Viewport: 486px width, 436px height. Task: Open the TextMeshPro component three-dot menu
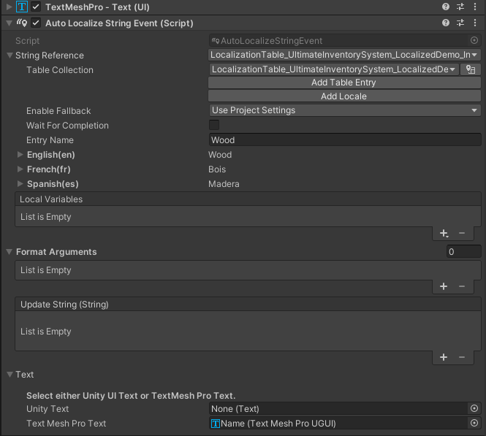point(475,7)
